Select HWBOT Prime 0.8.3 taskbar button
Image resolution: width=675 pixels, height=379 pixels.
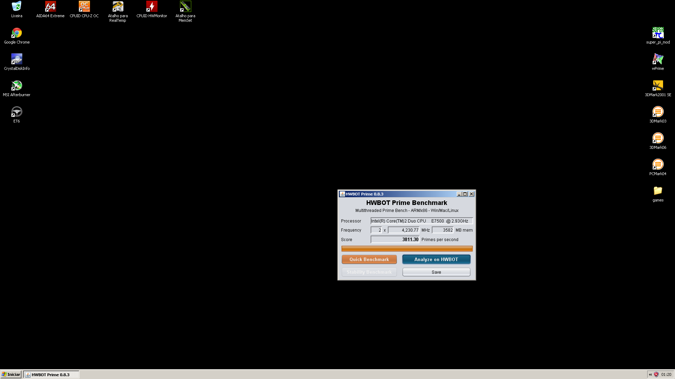51,374
